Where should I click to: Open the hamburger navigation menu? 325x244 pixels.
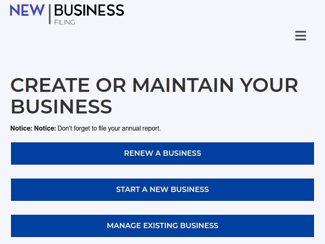tap(301, 36)
